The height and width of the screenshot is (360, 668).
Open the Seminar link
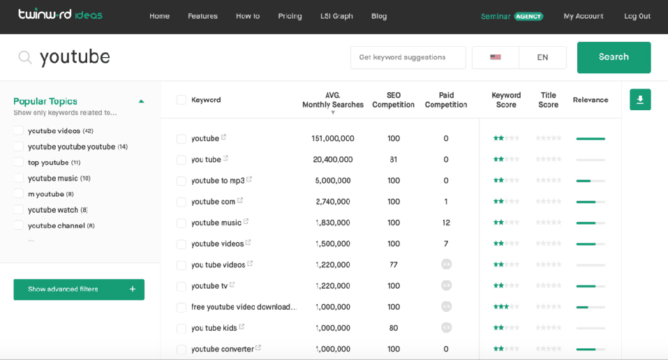click(496, 16)
